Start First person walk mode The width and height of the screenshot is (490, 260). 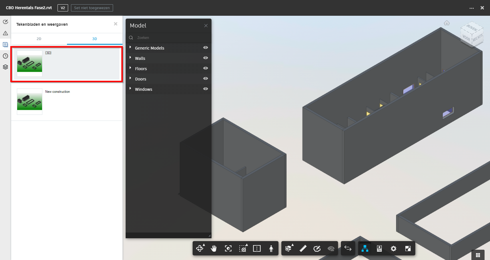271,249
